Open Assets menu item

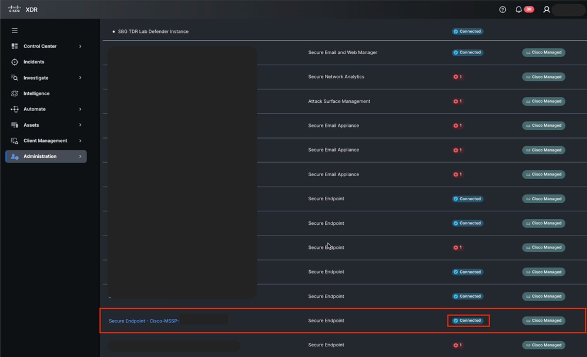pos(46,124)
